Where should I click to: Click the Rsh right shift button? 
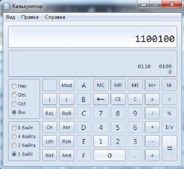coord(67,141)
